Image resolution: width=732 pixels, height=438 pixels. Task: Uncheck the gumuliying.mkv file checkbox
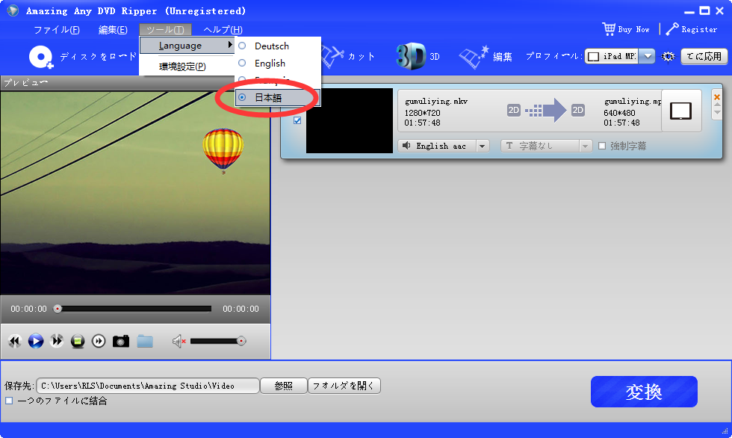297,120
